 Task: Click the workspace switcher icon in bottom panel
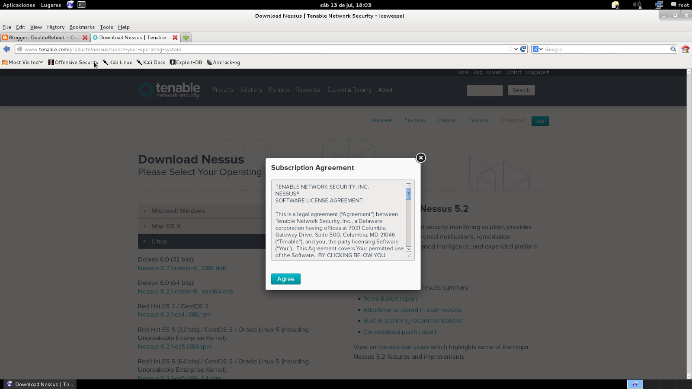[635, 384]
